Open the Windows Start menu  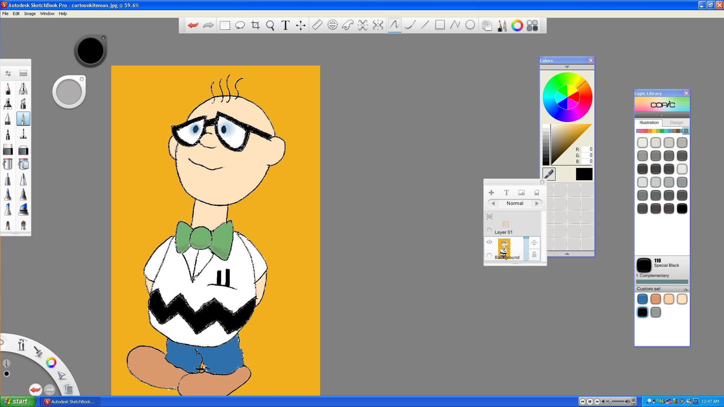click(18, 401)
